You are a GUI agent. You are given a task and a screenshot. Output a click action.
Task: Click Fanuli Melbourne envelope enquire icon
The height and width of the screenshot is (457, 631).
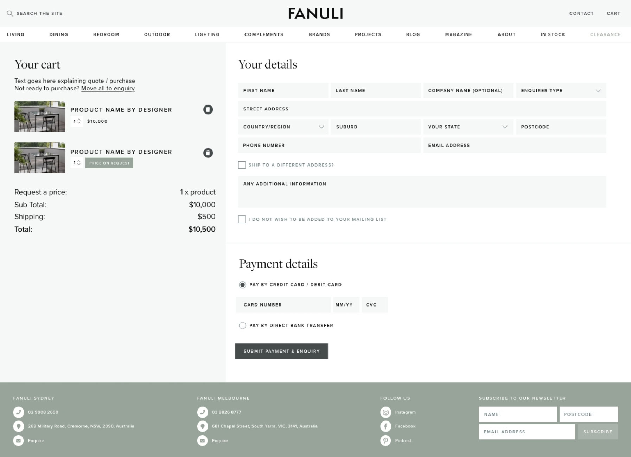pos(203,440)
